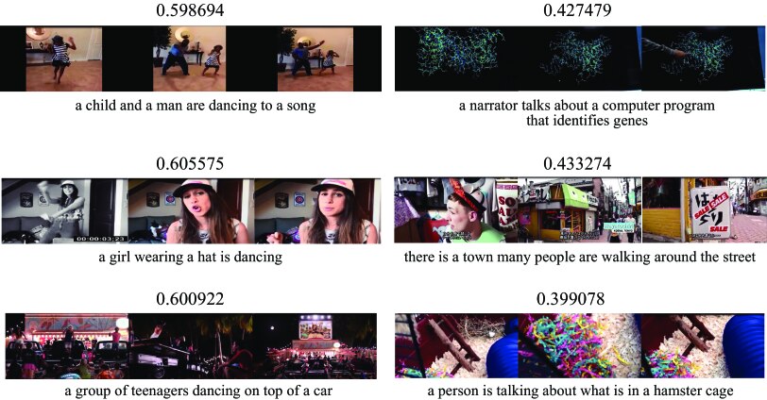767x400 pixels.
Task: Select the hamster cage colorful shreds frame
Action: pyautogui.click(x=580, y=346)
